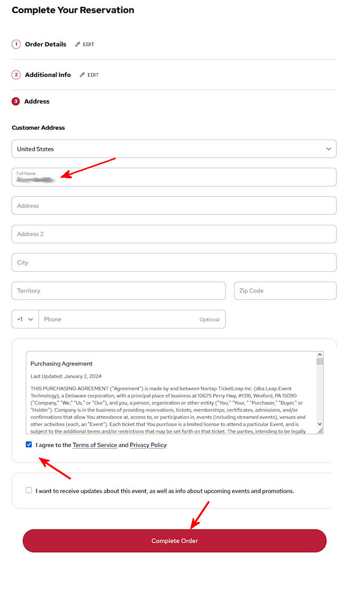The height and width of the screenshot is (595, 347).
Task: Open the Privacy Policy link
Action: click(x=148, y=445)
